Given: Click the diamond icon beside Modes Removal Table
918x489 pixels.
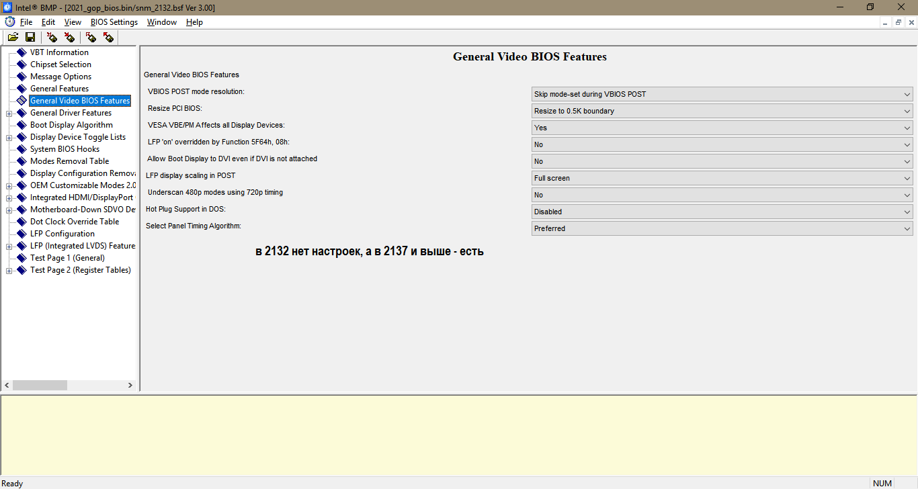Looking at the screenshot, I should [x=22, y=161].
